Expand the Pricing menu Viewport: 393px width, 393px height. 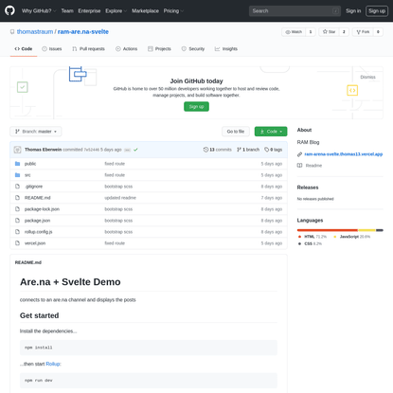click(x=173, y=10)
